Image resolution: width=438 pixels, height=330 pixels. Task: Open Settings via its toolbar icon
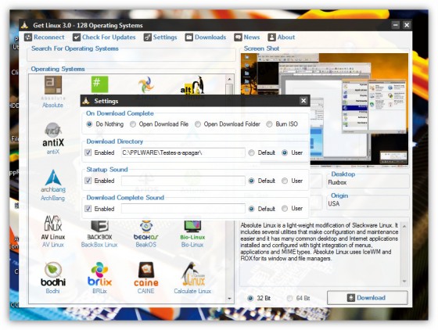(148, 37)
